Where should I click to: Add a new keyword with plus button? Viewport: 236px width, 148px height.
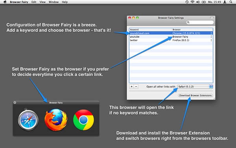131,86
